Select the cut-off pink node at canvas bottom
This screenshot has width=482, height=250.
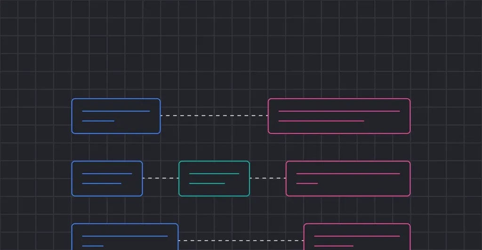pyautogui.click(x=357, y=237)
